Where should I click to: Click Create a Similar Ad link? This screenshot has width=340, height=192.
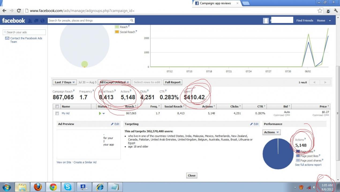click(85, 162)
